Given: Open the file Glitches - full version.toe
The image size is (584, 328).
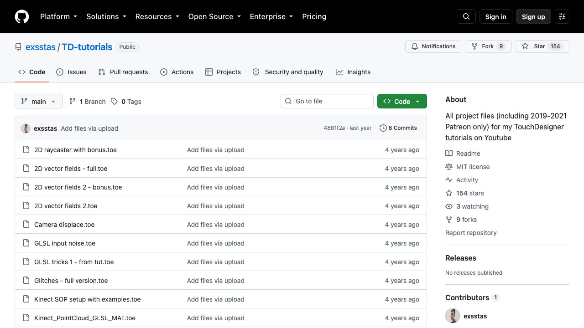Looking at the screenshot, I should tap(71, 281).
